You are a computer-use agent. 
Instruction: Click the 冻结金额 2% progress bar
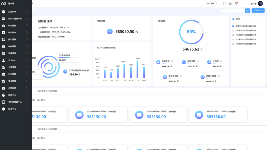[x=168, y=64]
